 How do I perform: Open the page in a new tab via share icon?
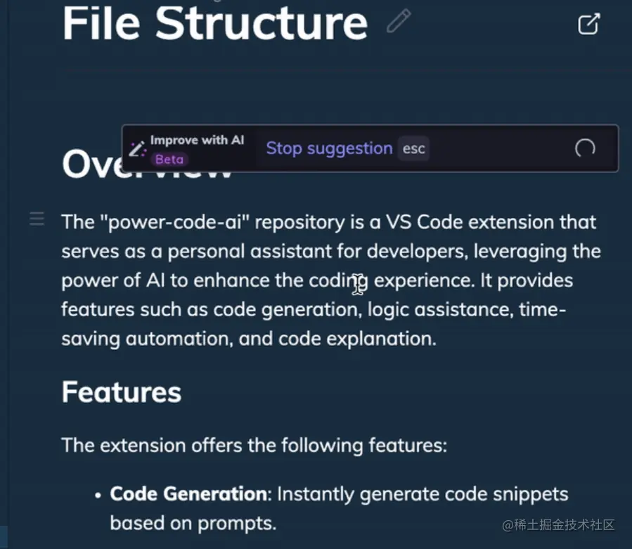coord(588,24)
